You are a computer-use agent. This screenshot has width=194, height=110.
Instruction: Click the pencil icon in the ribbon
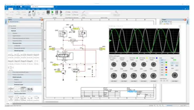84,12
